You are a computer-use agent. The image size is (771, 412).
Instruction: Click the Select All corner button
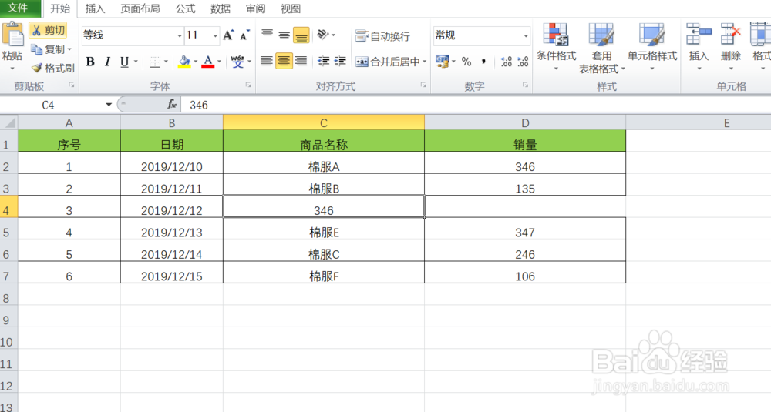8,122
